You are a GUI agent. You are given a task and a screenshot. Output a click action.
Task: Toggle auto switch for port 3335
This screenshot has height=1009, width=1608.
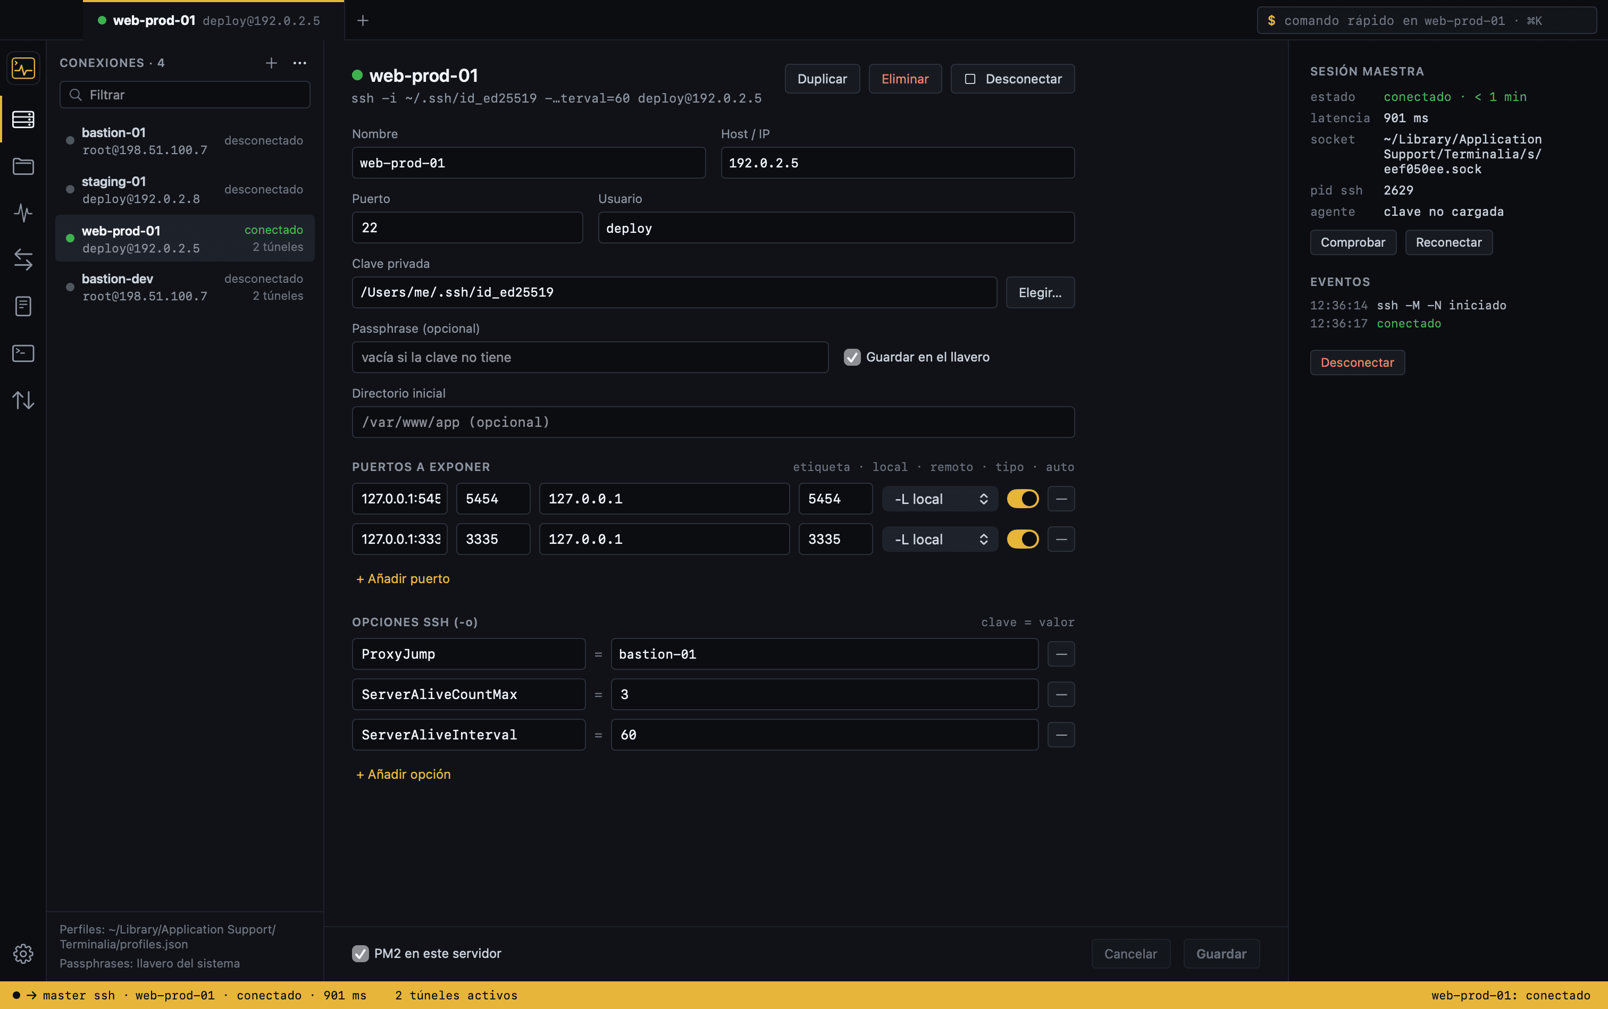[1023, 539]
